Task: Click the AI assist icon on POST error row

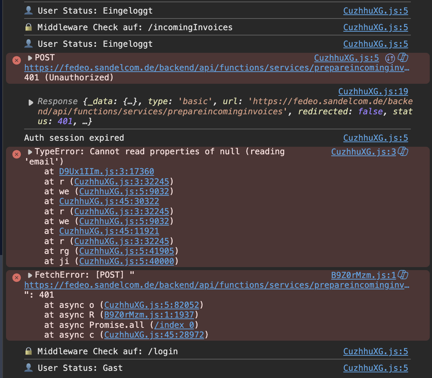Action: 403,58
